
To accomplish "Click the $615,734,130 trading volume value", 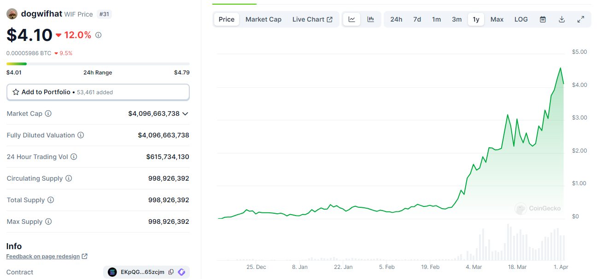I will point(168,157).
